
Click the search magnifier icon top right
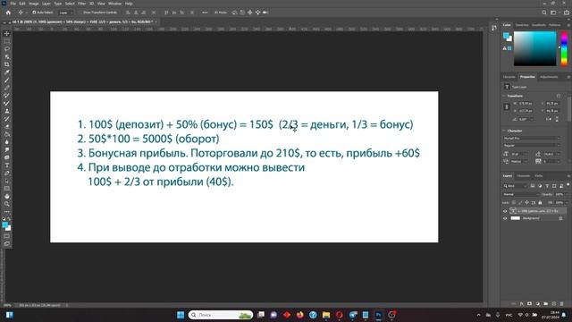pyautogui.click(x=544, y=13)
